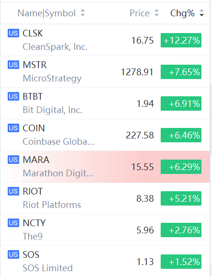Click the US market badge beside MARA

coord(13,160)
